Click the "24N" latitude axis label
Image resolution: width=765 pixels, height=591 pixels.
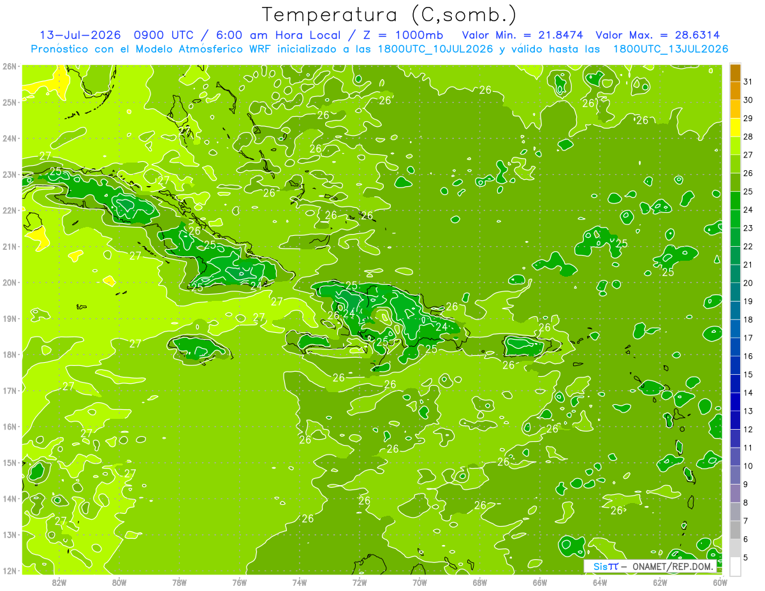point(9,138)
